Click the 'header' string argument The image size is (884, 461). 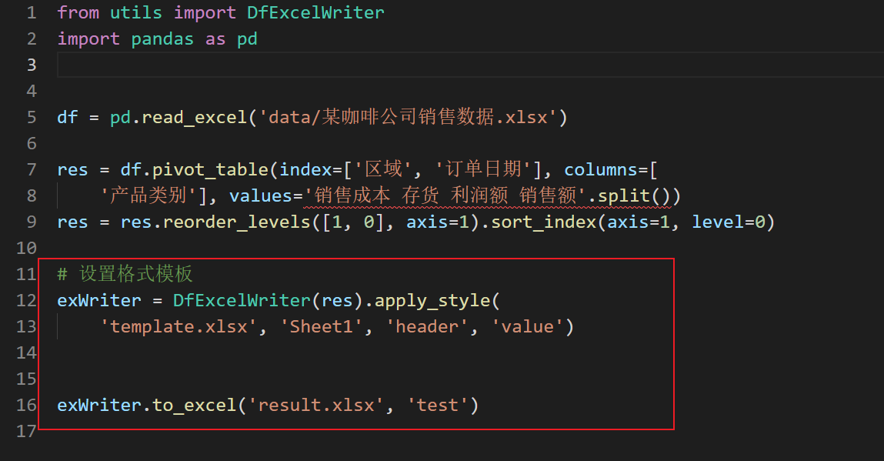(426, 326)
